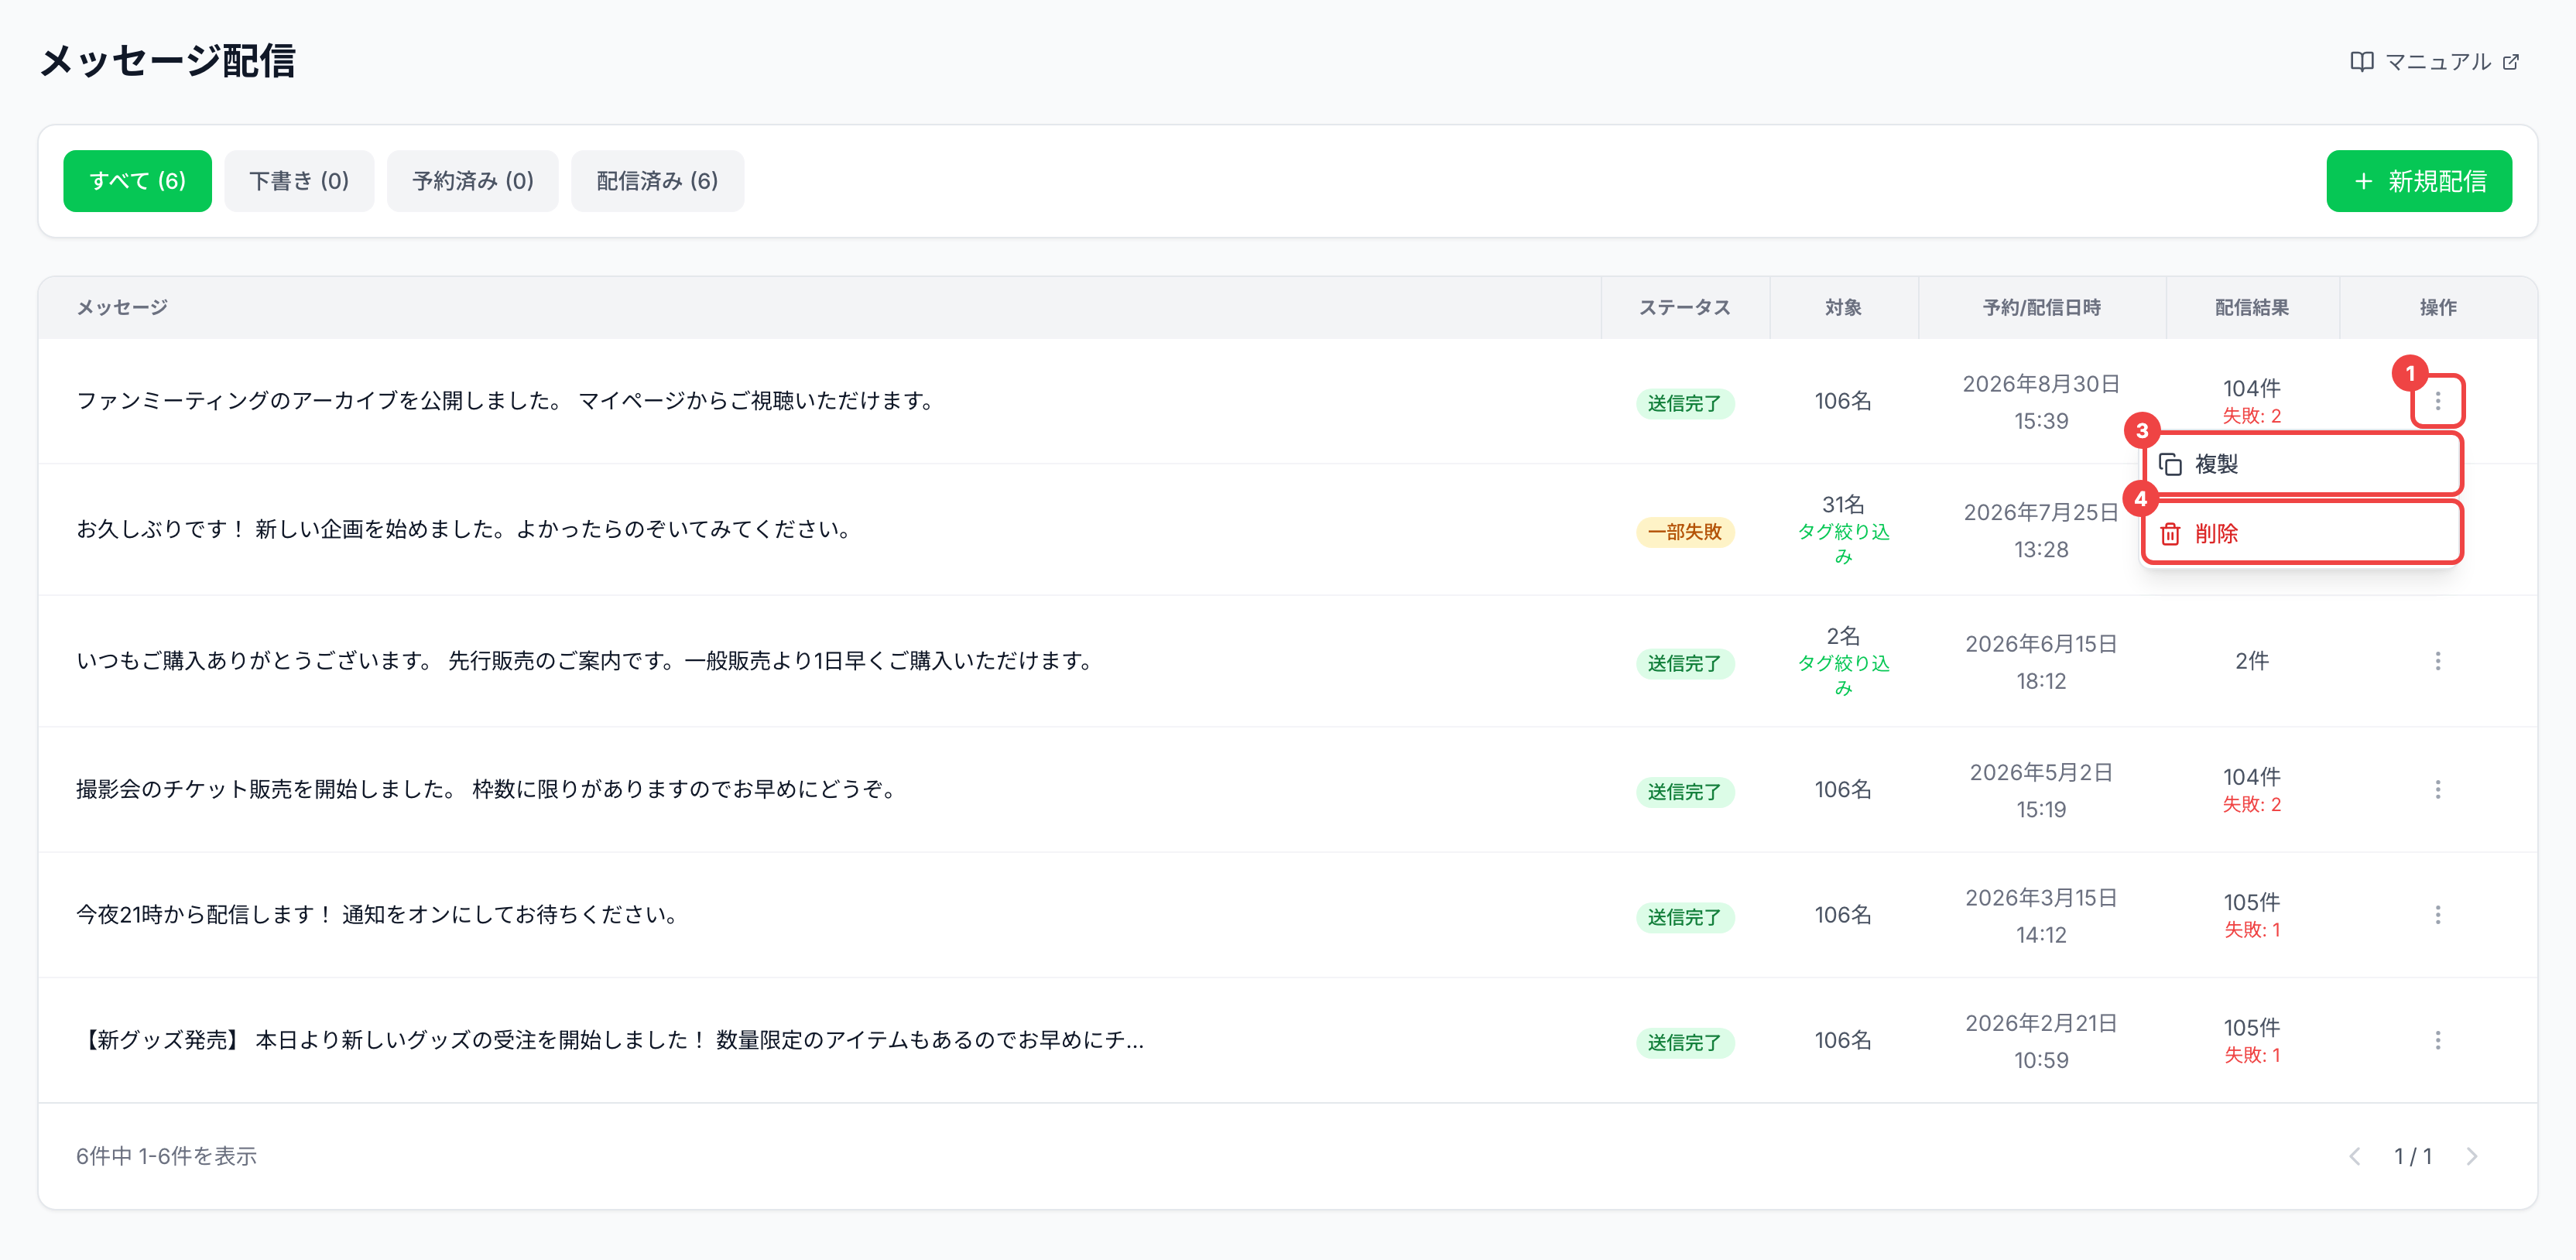
Task: Open the three-dot menu for the ファンミーティング row
Action: click(x=2437, y=401)
